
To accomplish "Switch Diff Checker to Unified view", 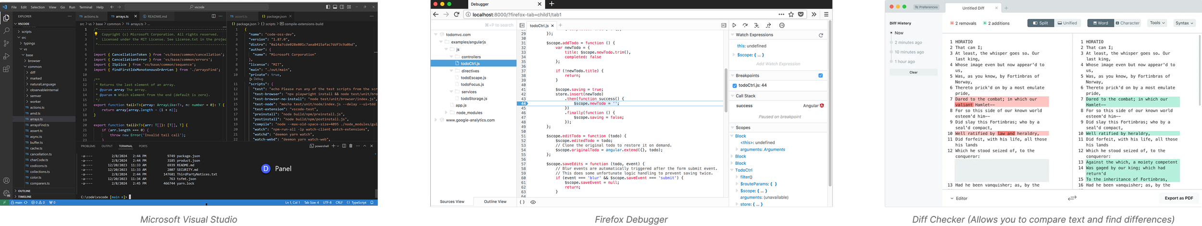I will (1067, 23).
